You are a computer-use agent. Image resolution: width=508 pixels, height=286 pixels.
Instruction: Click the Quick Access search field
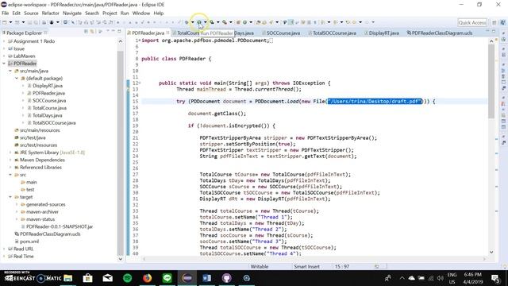(x=472, y=23)
